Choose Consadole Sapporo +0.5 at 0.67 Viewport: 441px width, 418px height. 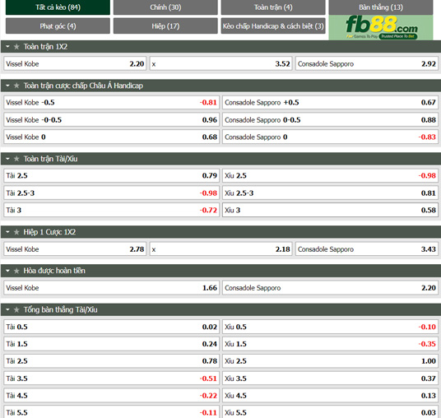(330, 102)
